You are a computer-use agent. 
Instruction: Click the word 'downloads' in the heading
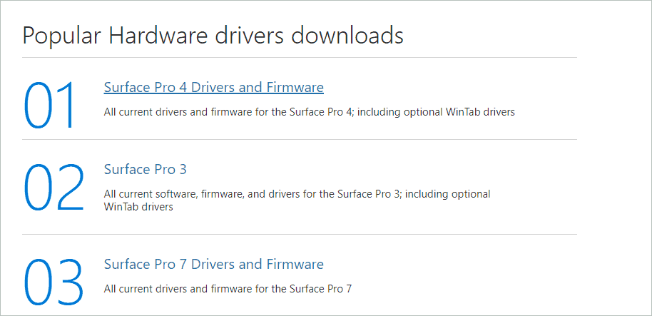[x=347, y=36]
